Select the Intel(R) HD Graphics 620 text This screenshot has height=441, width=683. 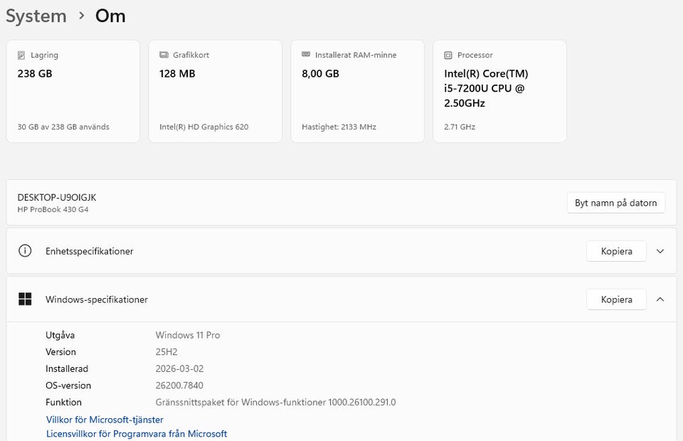(x=204, y=127)
